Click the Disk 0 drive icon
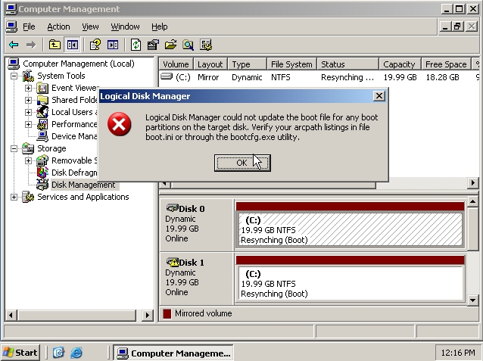 [x=172, y=208]
